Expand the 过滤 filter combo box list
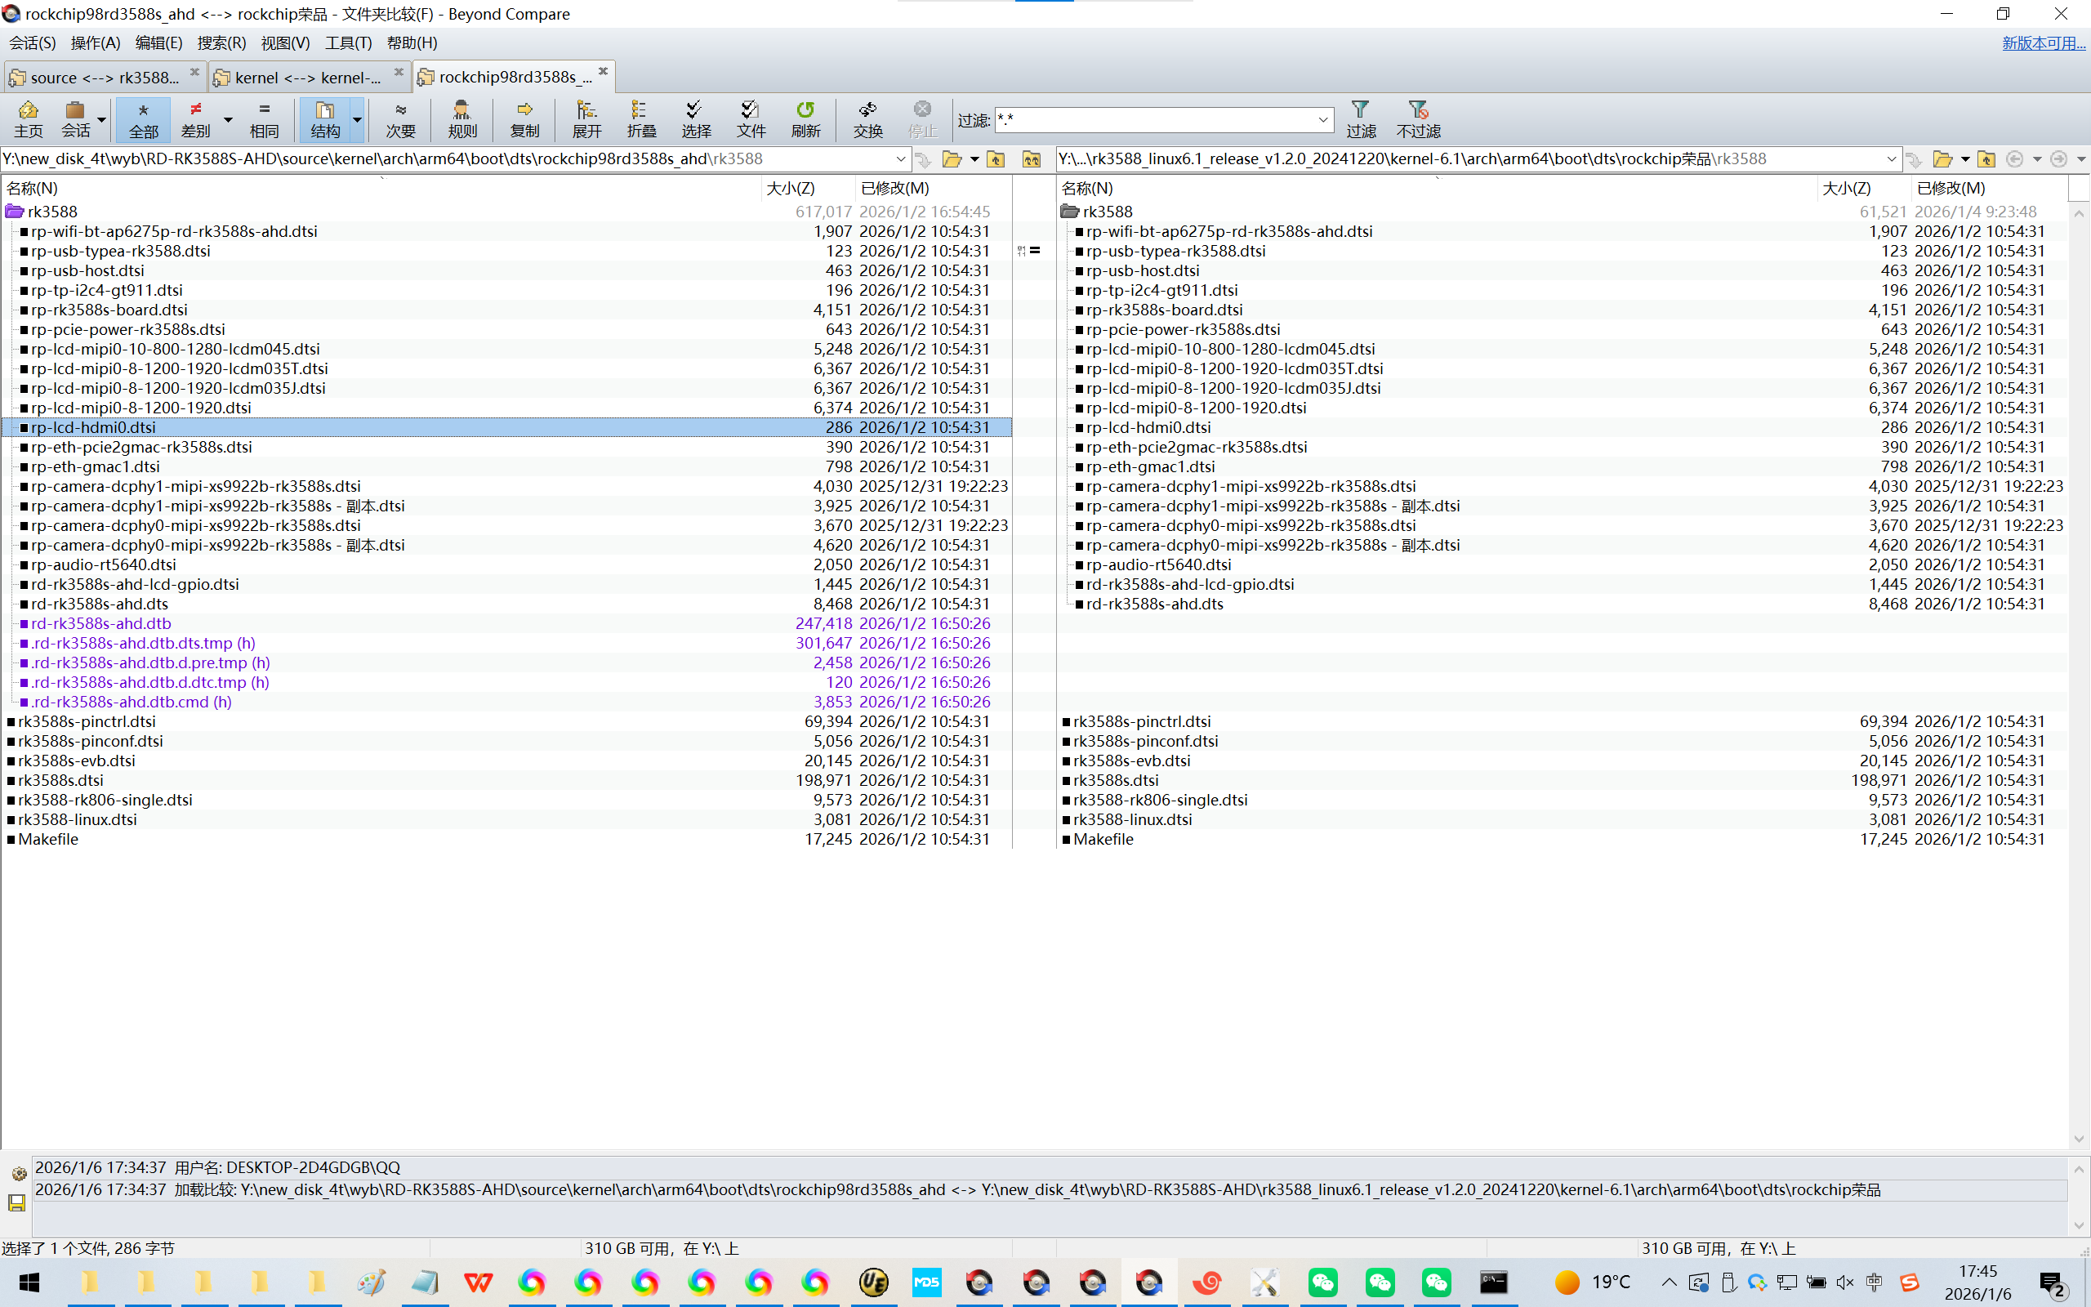This screenshot has height=1307, width=2091. click(1323, 120)
